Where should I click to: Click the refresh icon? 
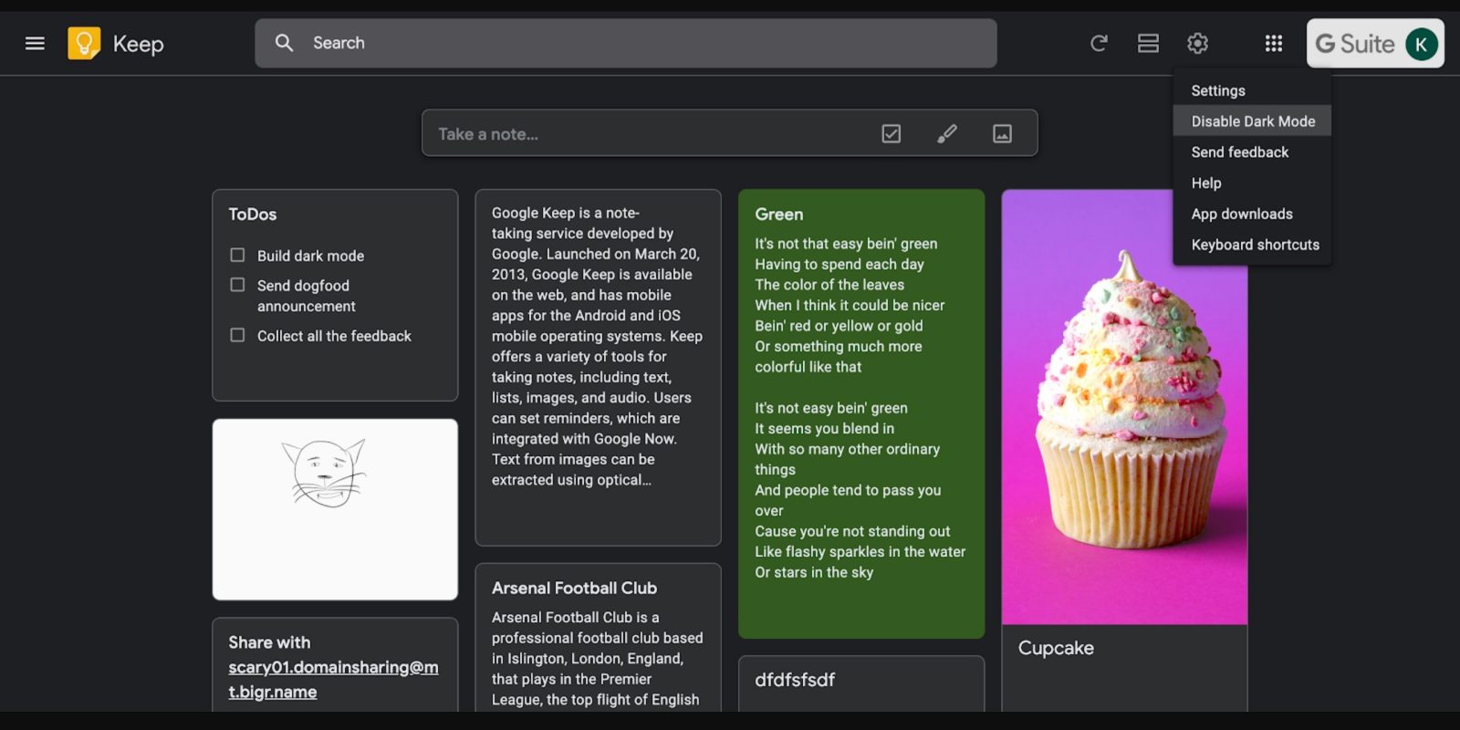click(x=1099, y=43)
